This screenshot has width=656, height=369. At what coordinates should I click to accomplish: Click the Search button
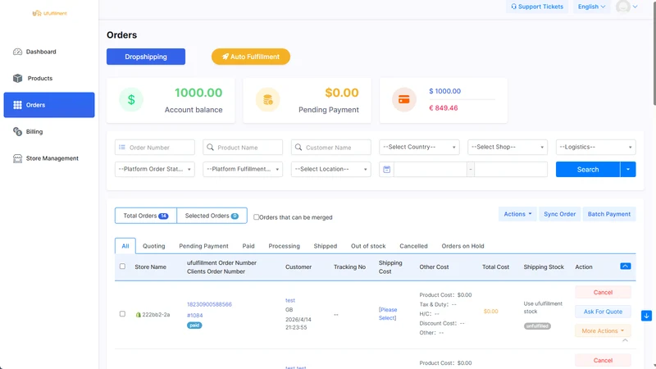588,170
